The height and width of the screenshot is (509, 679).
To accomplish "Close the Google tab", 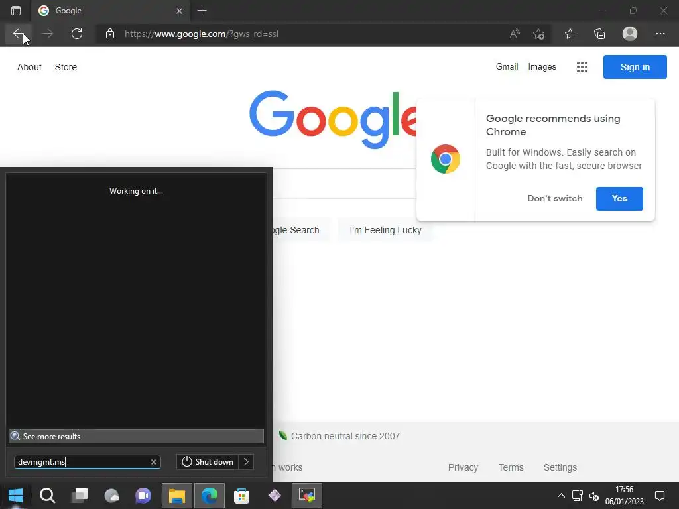I will (179, 11).
